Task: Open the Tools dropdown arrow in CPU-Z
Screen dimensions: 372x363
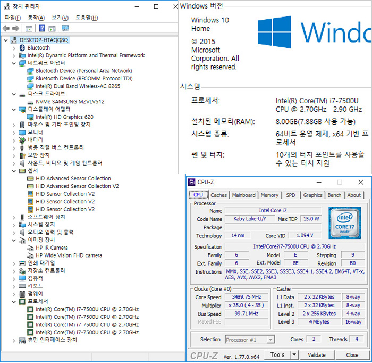Action: tap(294, 355)
